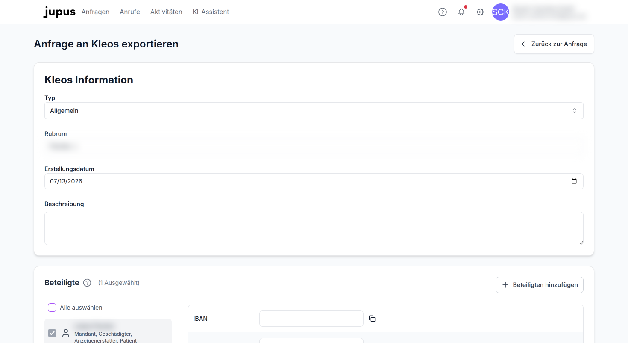Uncheck the selected Mandant participant checkbox
Viewport: 628px width, 343px height.
pos(52,333)
